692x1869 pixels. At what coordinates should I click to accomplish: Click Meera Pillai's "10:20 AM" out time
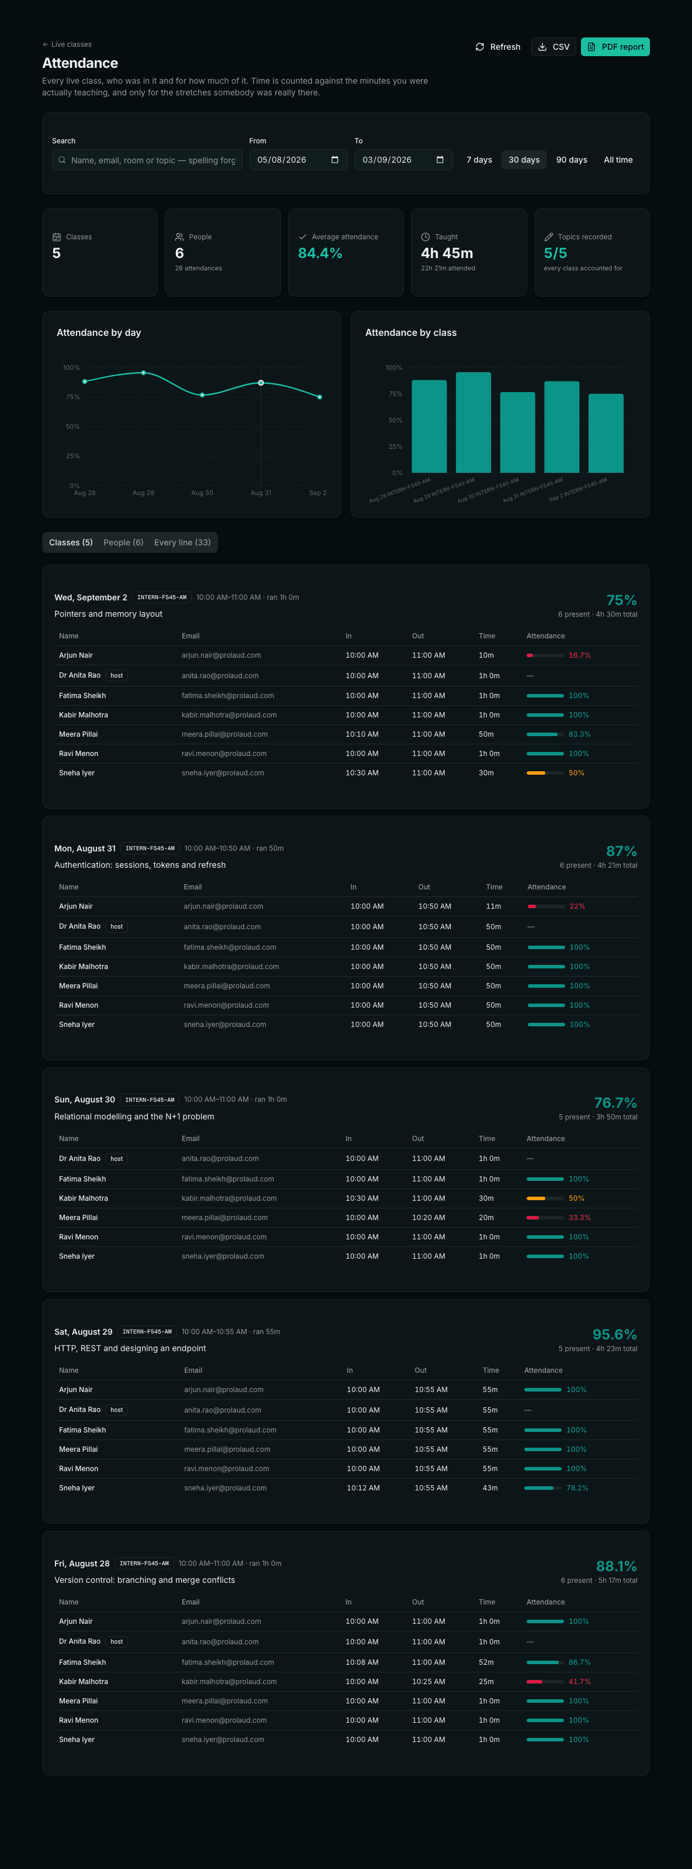point(429,1218)
